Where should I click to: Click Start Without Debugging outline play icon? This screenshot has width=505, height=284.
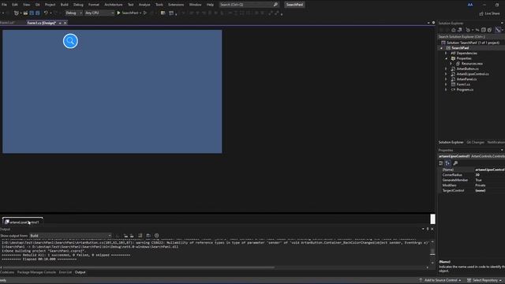pos(145,13)
